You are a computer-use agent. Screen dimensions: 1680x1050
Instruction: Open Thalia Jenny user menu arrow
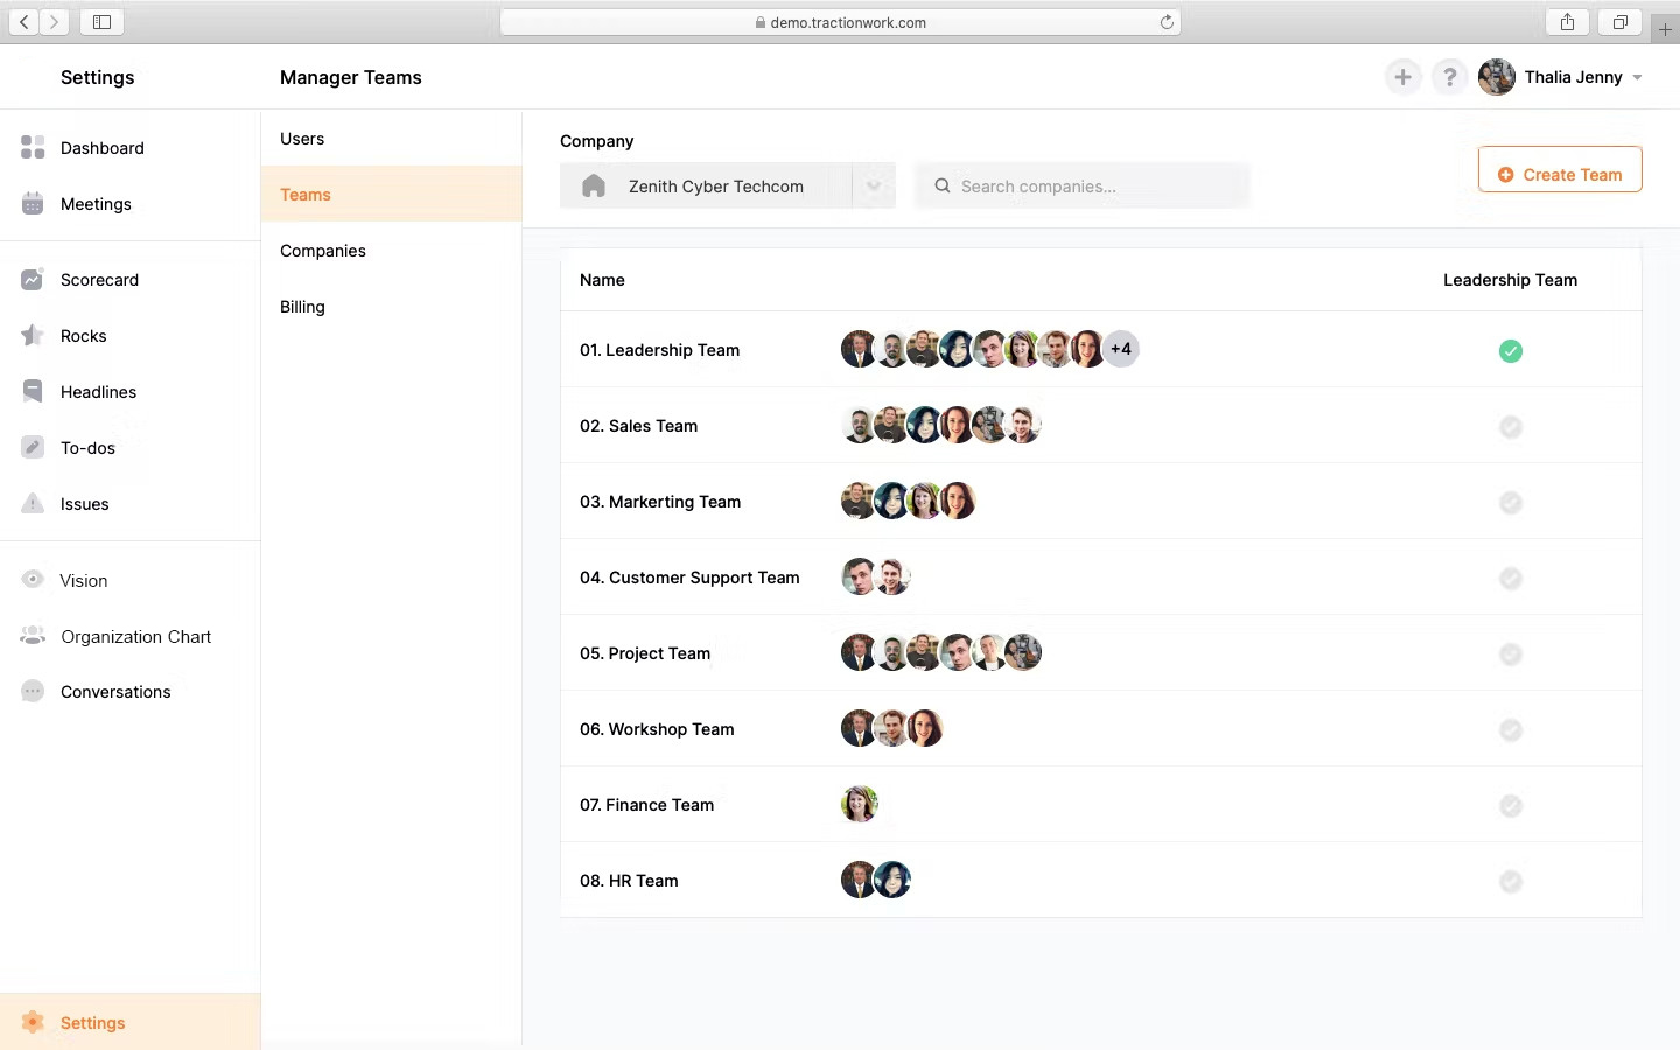[1637, 78]
